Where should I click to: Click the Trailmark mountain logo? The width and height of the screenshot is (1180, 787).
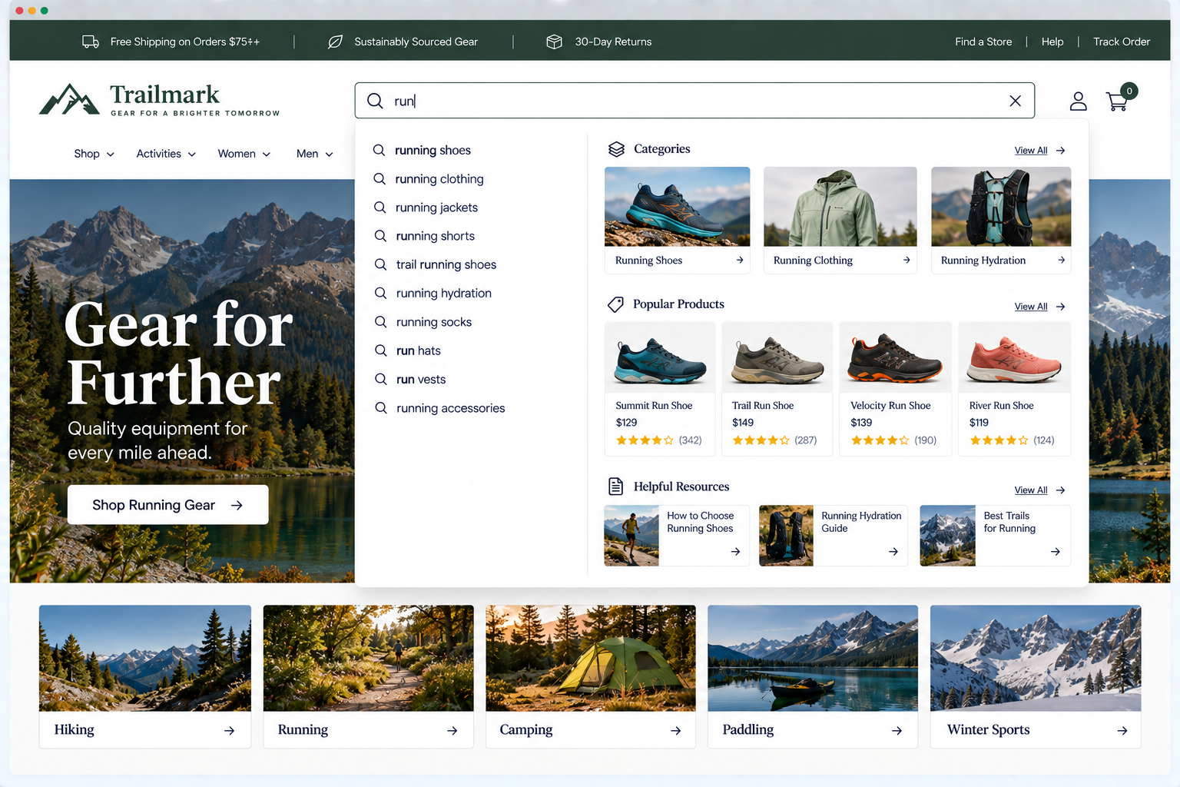click(x=69, y=100)
